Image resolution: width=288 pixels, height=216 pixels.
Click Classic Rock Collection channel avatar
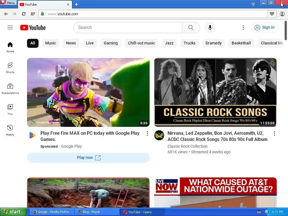pos(159,135)
